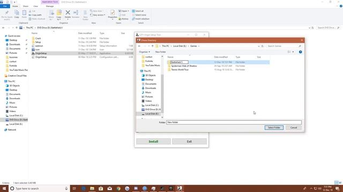The width and height of the screenshot is (343, 192).
Task: Open the File tab in File Explorer
Action: 5,6
